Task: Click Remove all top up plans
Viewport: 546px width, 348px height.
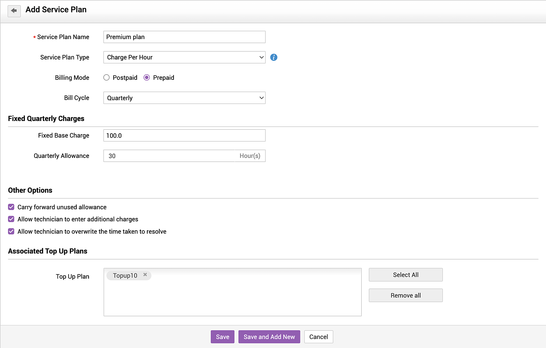Action: 405,295
